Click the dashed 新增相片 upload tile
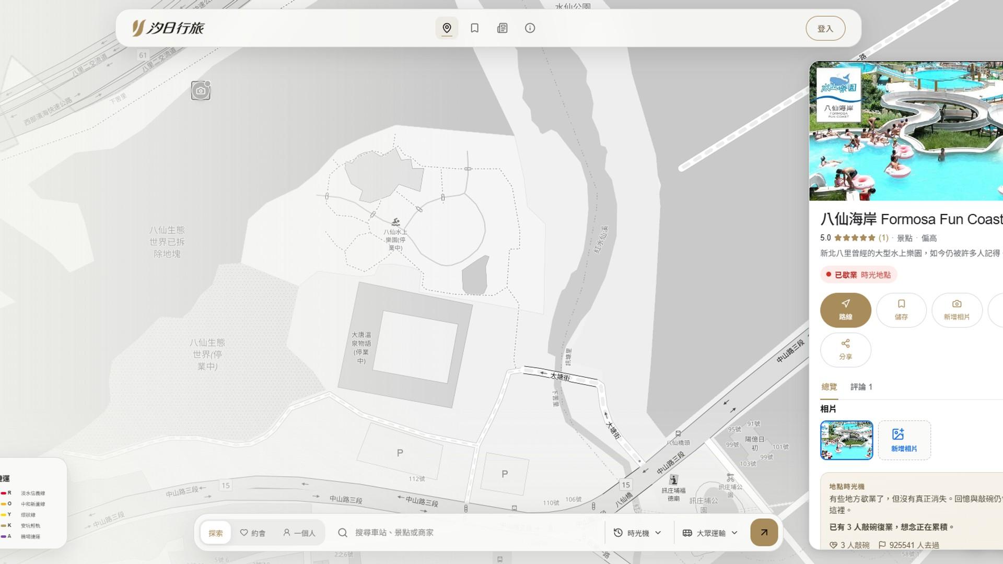This screenshot has width=1003, height=564. click(904, 440)
